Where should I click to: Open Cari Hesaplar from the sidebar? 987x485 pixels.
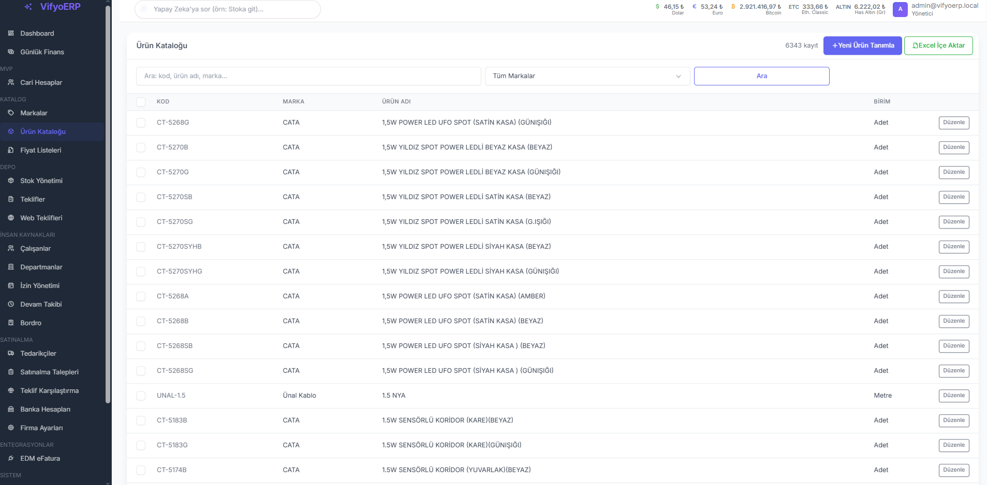(52, 82)
